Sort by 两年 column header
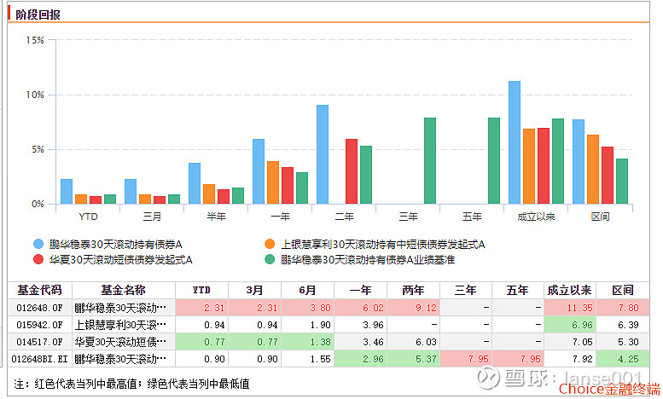663x399 pixels. 413,291
